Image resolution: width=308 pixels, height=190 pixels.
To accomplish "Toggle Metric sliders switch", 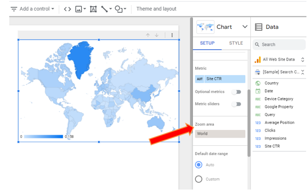I will 237,104.
